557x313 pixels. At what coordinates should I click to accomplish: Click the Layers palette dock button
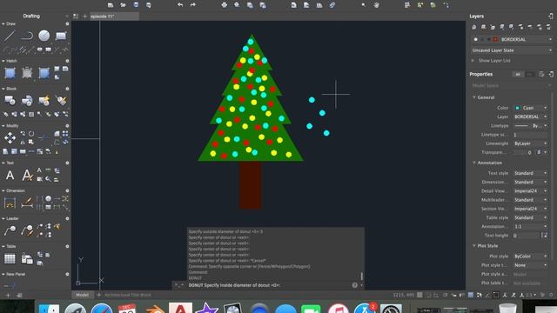pos(551,16)
